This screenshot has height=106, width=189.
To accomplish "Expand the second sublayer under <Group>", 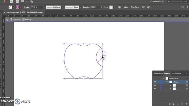I will tap(170, 89).
